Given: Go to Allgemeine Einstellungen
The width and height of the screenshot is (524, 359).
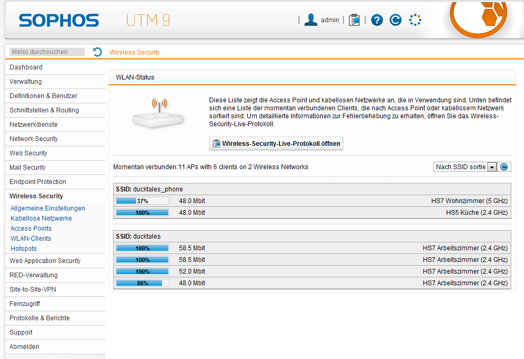Looking at the screenshot, I should [48, 208].
